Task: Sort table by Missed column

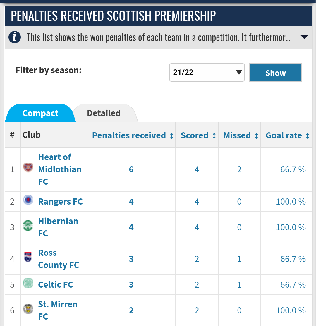Action: click(x=256, y=136)
